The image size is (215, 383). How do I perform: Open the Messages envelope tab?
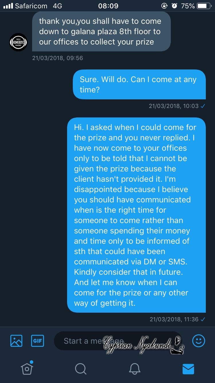188,369
